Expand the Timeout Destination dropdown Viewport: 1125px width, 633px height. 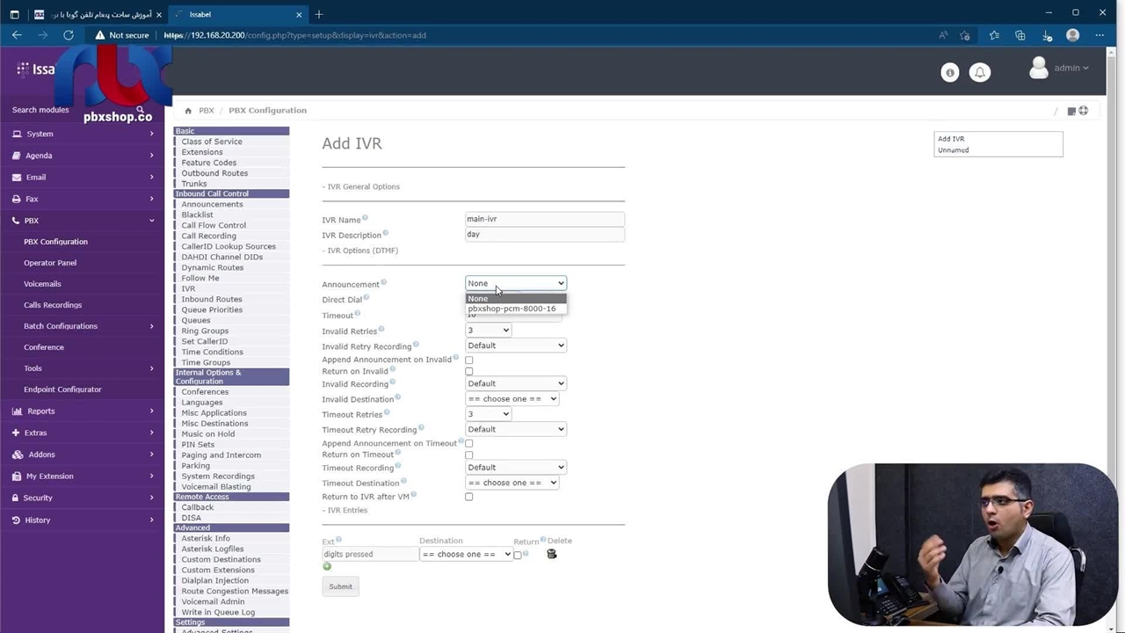(x=512, y=483)
